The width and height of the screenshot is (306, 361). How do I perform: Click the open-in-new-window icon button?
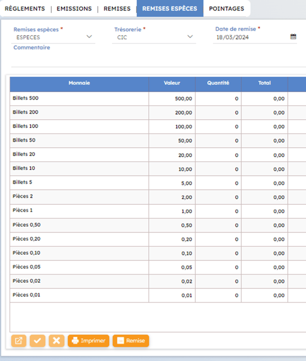point(19,341)
